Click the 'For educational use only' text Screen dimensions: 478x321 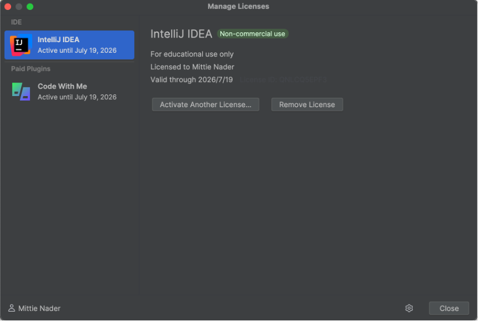point(192,54)
